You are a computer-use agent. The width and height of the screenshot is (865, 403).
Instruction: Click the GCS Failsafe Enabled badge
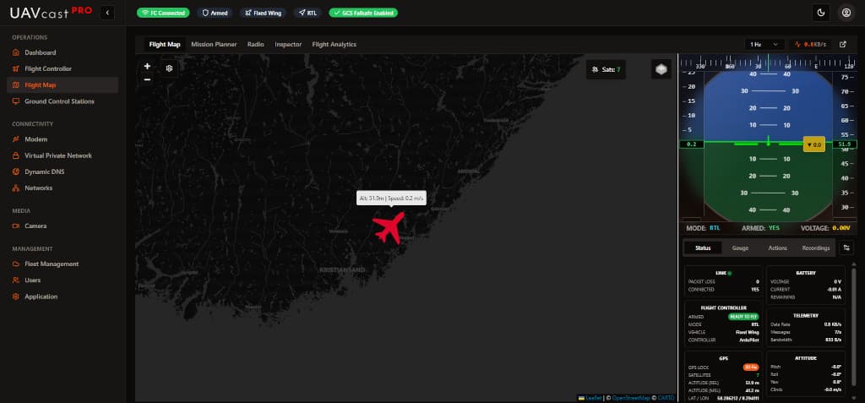(x=363, y=13)
